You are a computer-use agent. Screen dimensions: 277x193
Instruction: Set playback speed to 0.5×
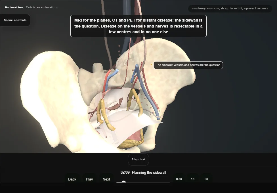179,179
